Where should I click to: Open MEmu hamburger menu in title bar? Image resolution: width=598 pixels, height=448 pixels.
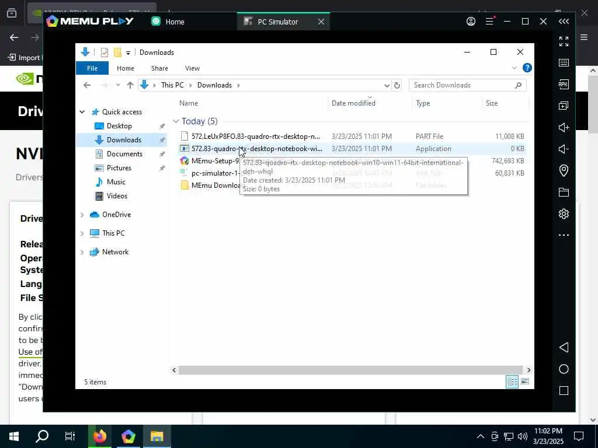pyautogui.click(x=490, y=22)
